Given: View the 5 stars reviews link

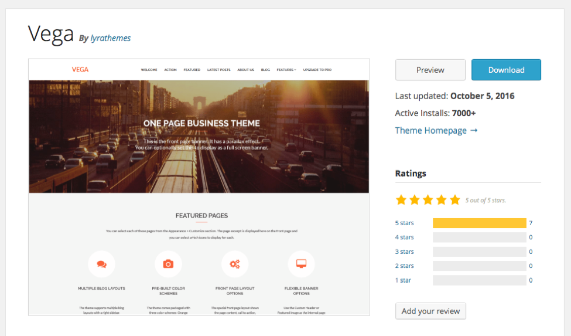Looking at the screenshot, I should 404,223.
